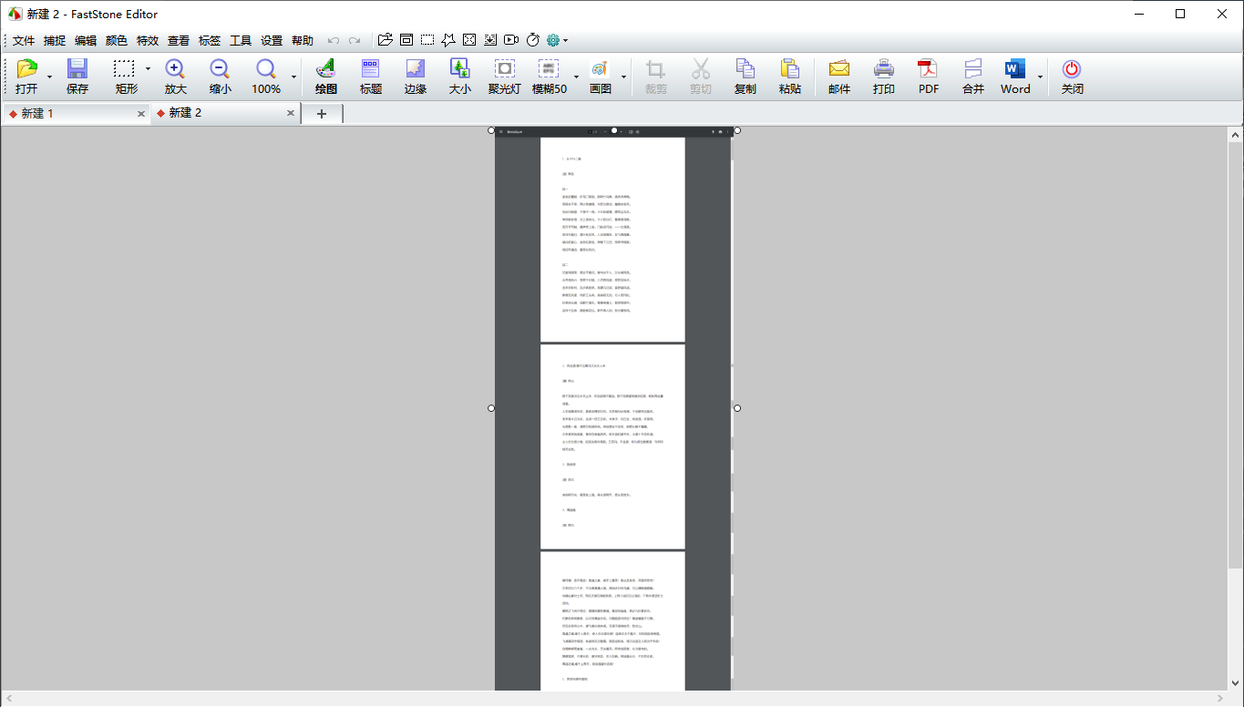Image resolution: width=1244 pixels, height=707 pixels.
Task: Expand the 100% zoom level dropdown arrow
Action: tap(293, 77)
